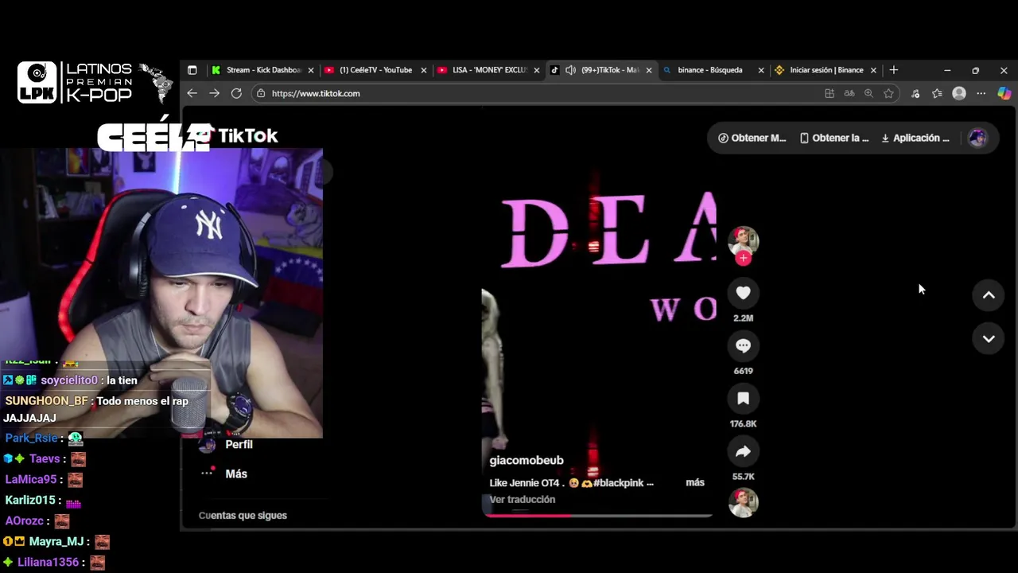
Task: Open browser extensions icon
Action: [x=915, y=93]
